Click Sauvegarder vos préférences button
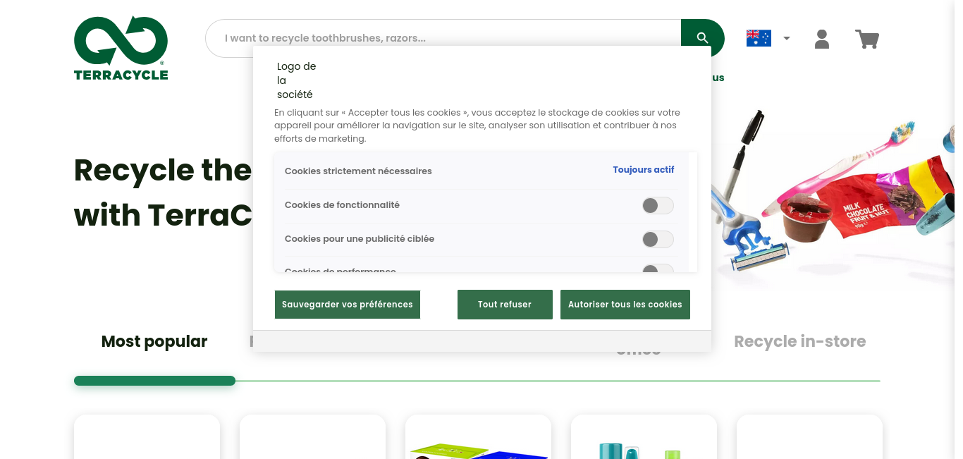The image size is (963, 459). click(348, 305)
